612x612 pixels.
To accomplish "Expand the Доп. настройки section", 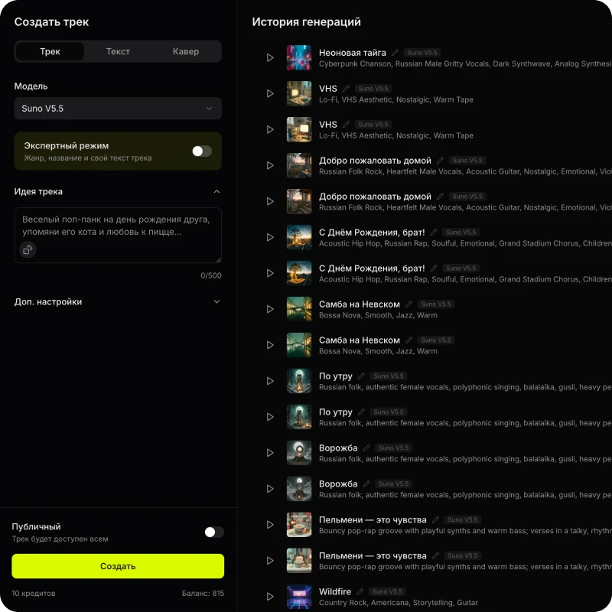I will pyautogui.click(x=216, y=302).
